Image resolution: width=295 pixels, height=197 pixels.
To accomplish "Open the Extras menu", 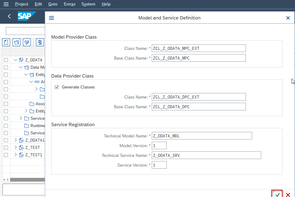I will tap(69, 4).
